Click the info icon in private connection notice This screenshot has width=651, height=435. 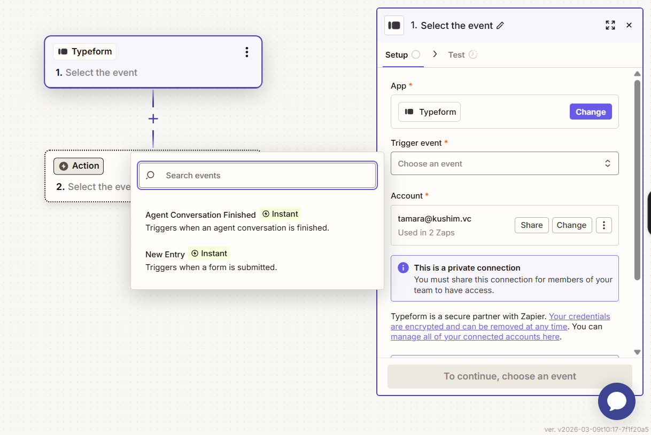pyautogui.click(x=403, y=268)
